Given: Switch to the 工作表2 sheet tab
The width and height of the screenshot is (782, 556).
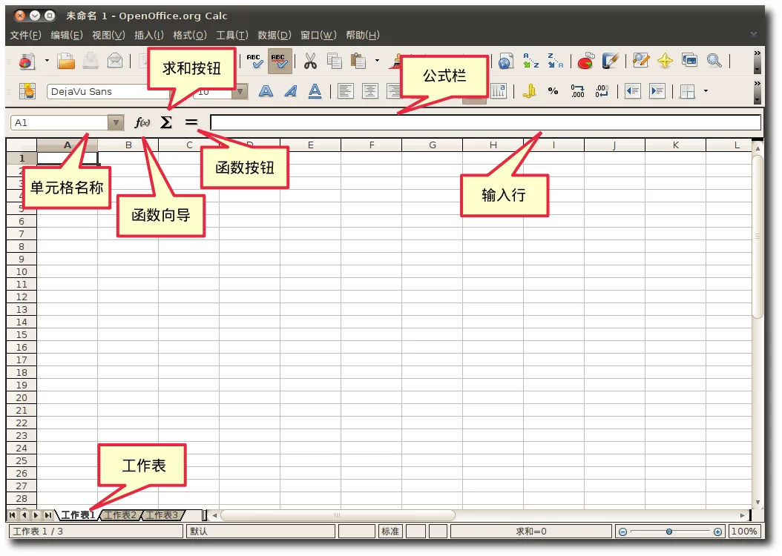Looking at the screenshot, I should point(119,515).
